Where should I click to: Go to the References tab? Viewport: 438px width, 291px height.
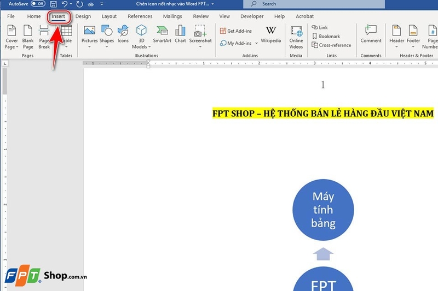pos(140,16)
